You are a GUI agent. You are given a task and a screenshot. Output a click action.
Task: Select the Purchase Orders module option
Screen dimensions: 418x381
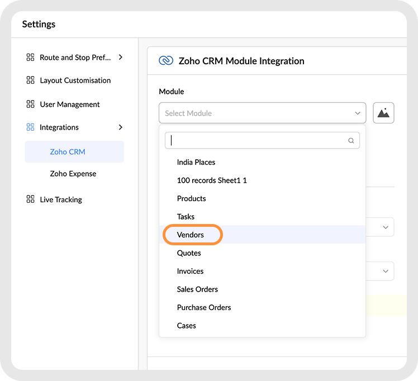[204, 308]
